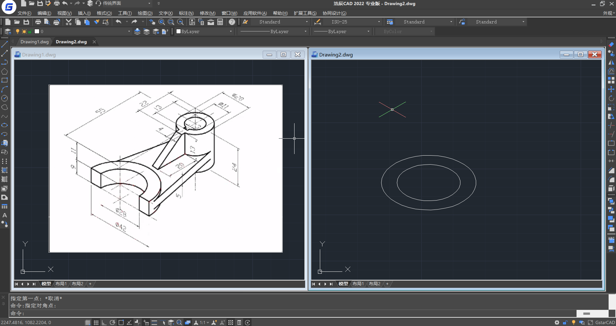Switch to 布局1 tab in Drawing2 window
The image size is (616, 326).
(358, 284)
